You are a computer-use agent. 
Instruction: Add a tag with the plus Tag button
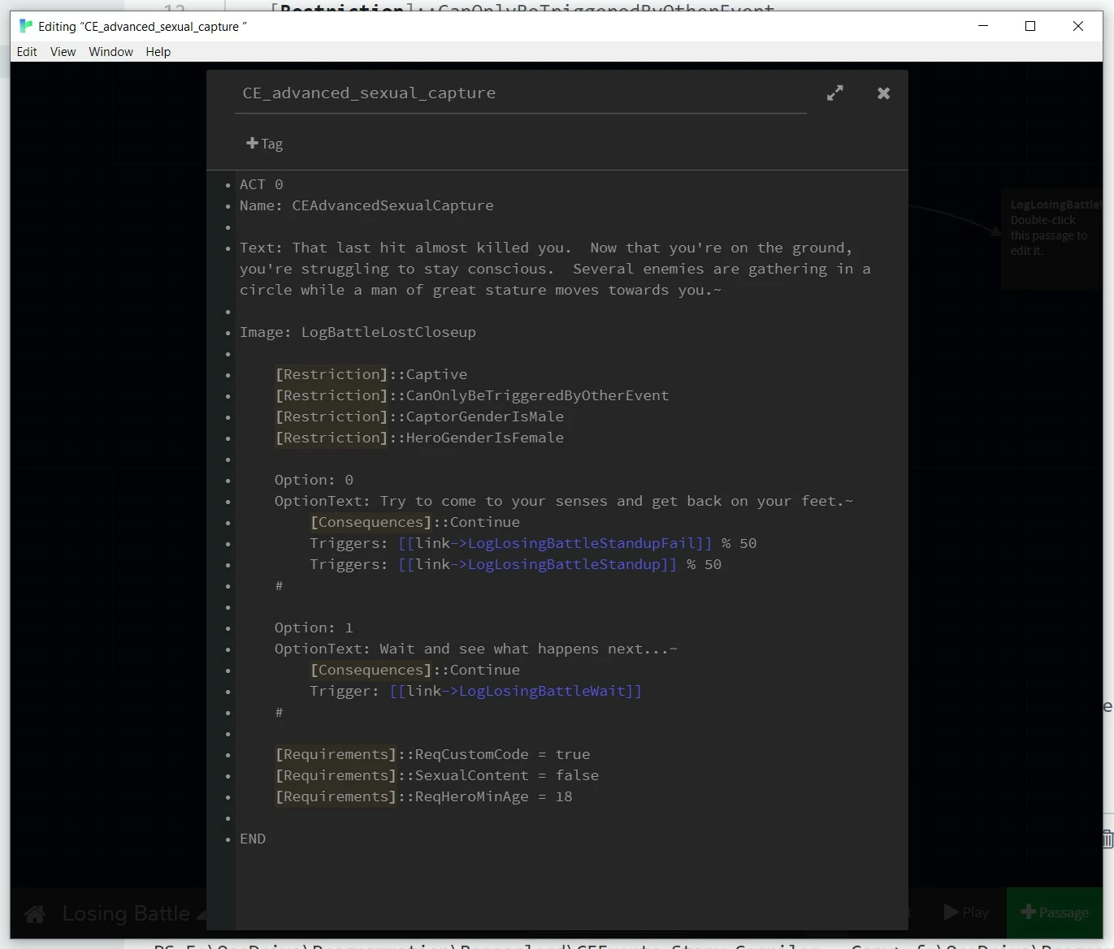(264, 144)
